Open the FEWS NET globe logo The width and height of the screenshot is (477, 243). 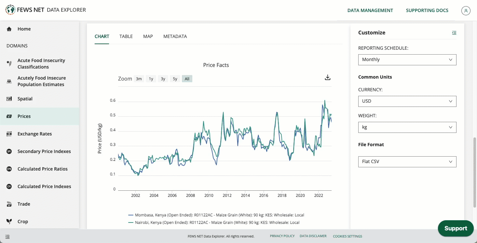[10, 10]
